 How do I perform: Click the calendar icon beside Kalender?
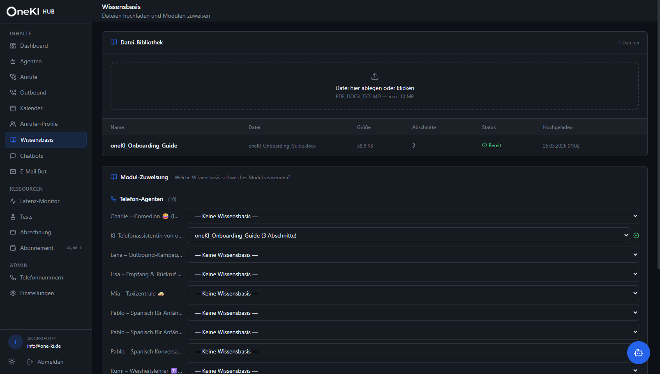pos(13,109)
